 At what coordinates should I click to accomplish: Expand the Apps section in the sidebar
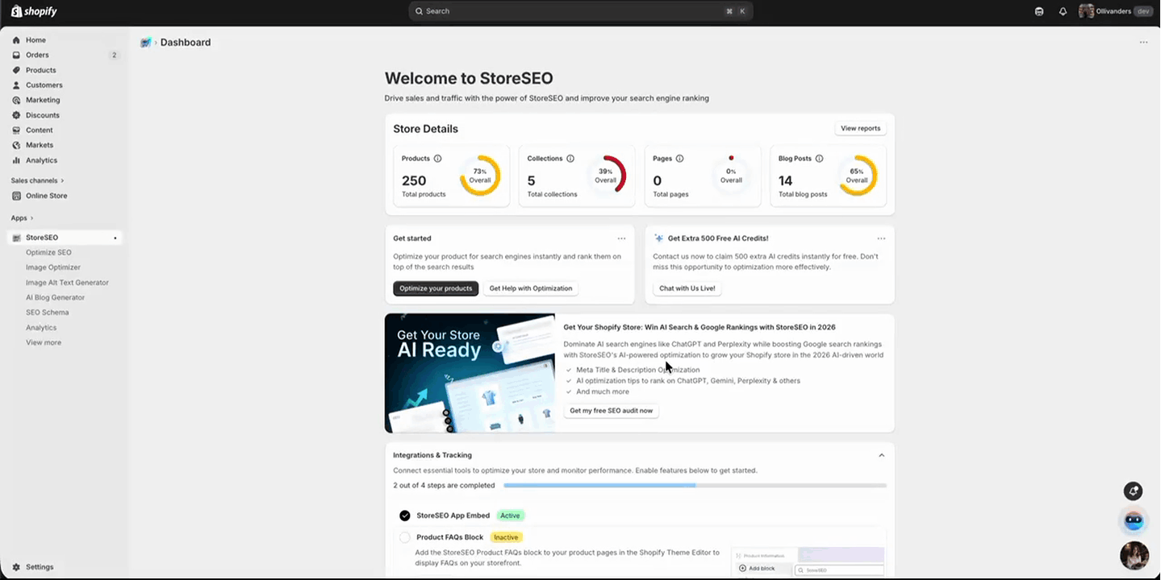(x=20, y=217)
